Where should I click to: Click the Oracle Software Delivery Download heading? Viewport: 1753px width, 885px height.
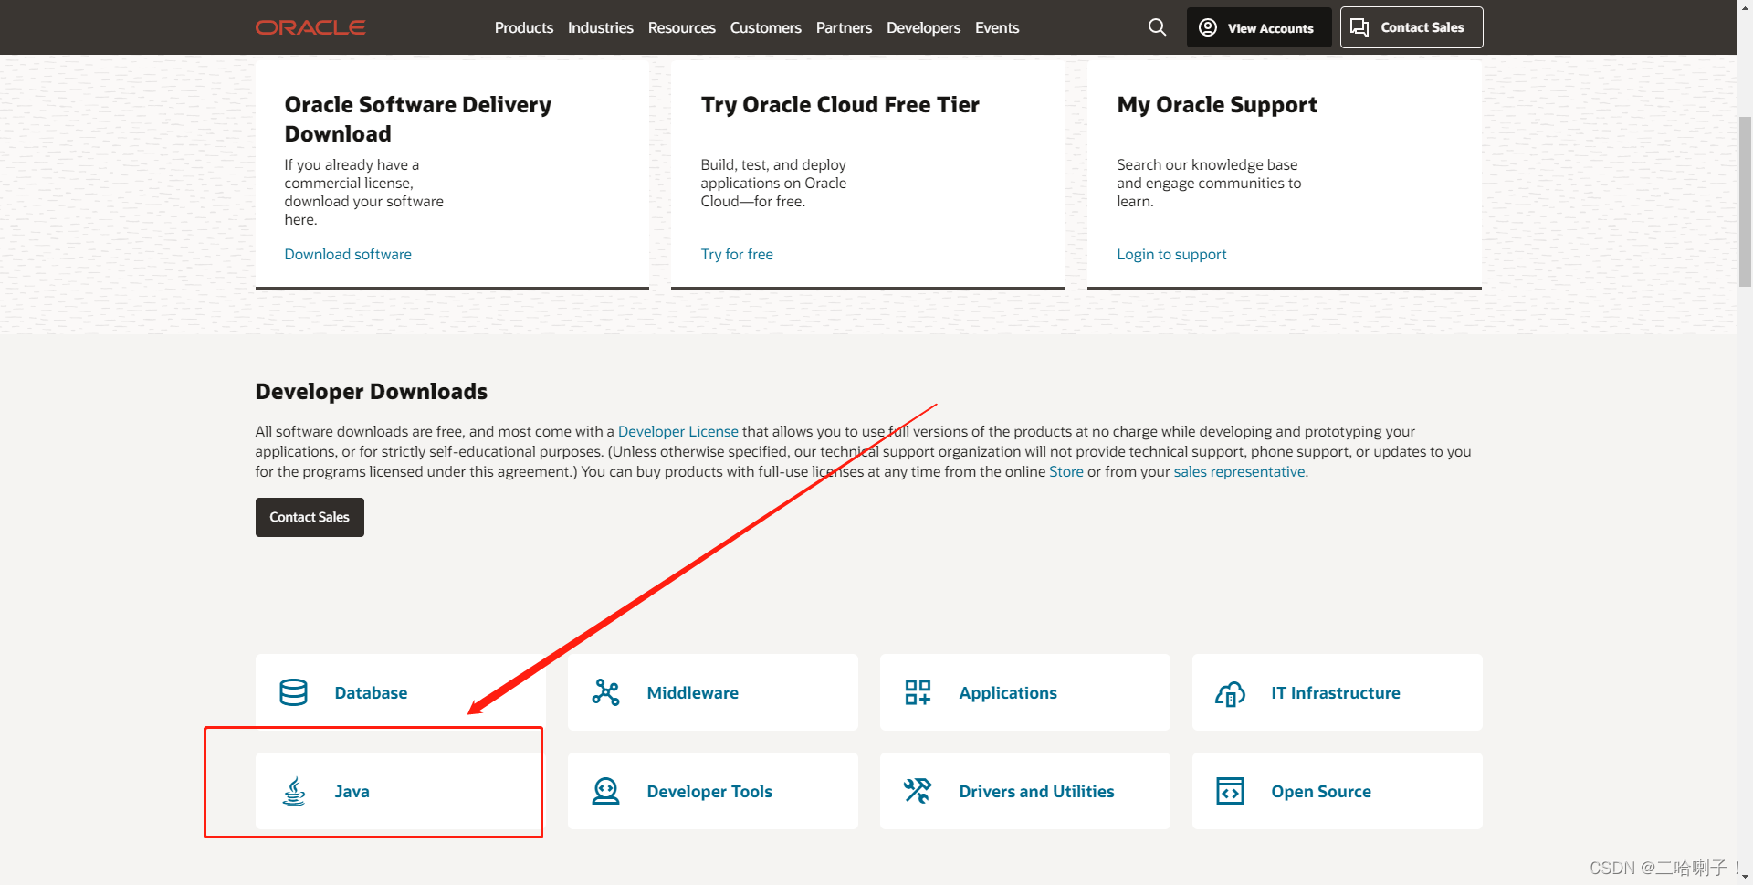pyautogui.click(x=418, y=119)
